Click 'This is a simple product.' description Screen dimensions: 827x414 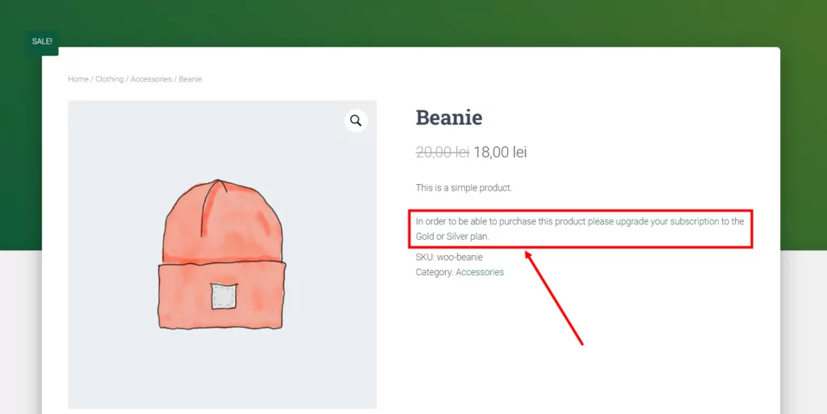pos(464,187)
